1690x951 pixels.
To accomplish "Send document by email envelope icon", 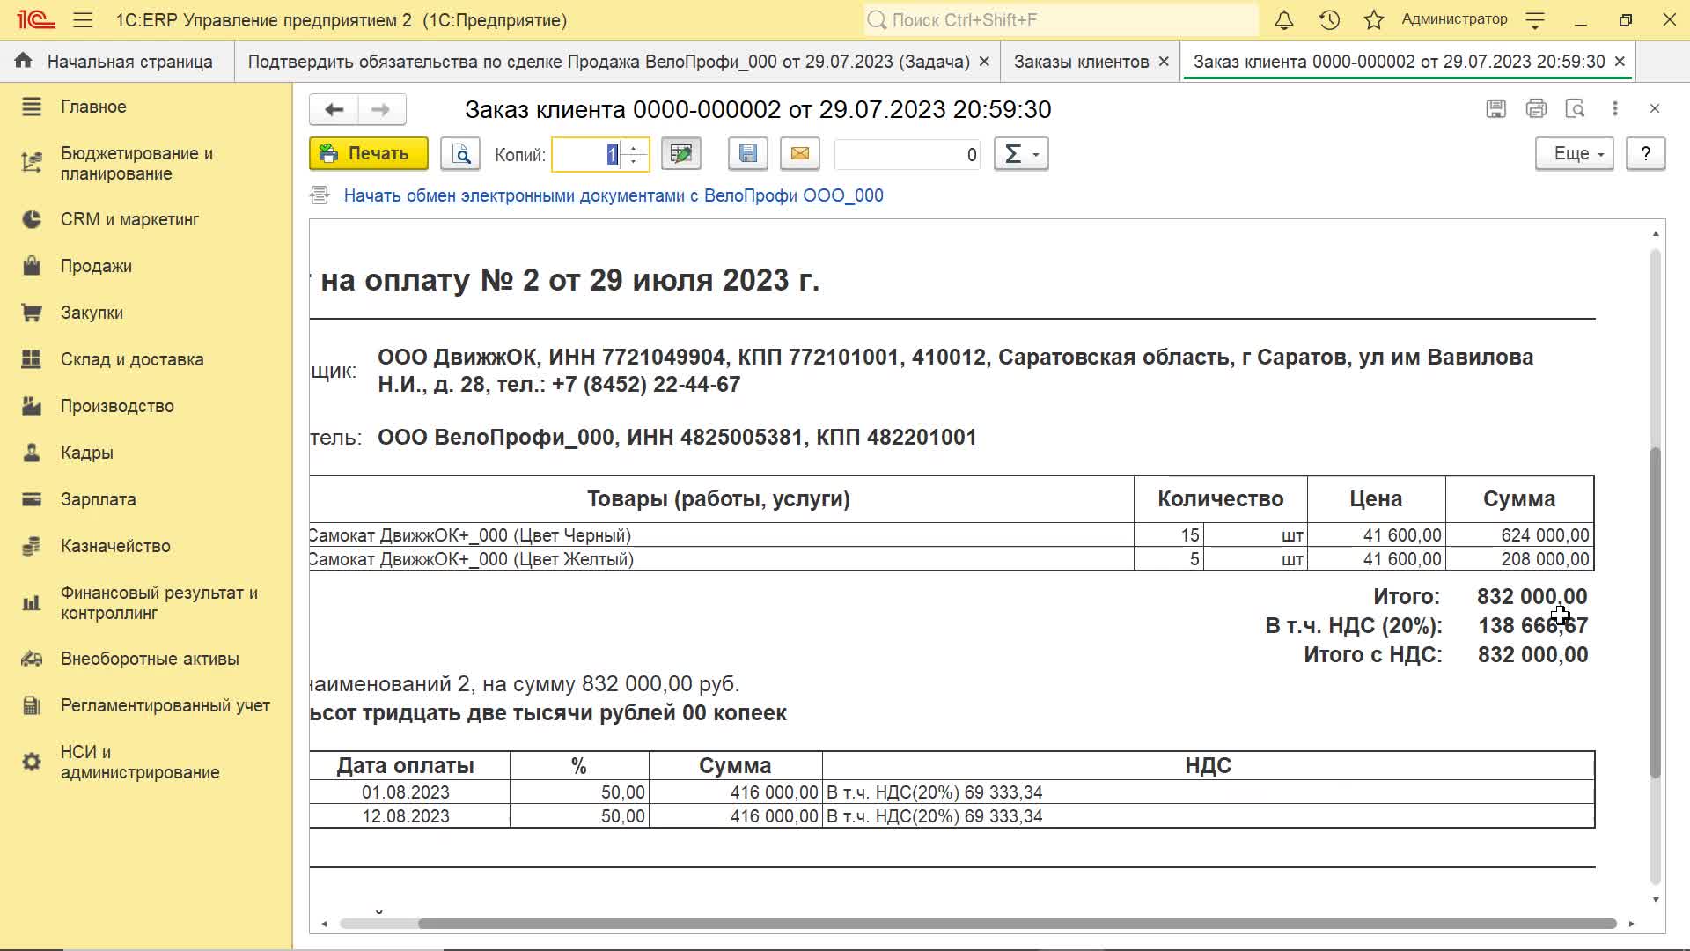I will pyautogui.click(x=799, y=154).
